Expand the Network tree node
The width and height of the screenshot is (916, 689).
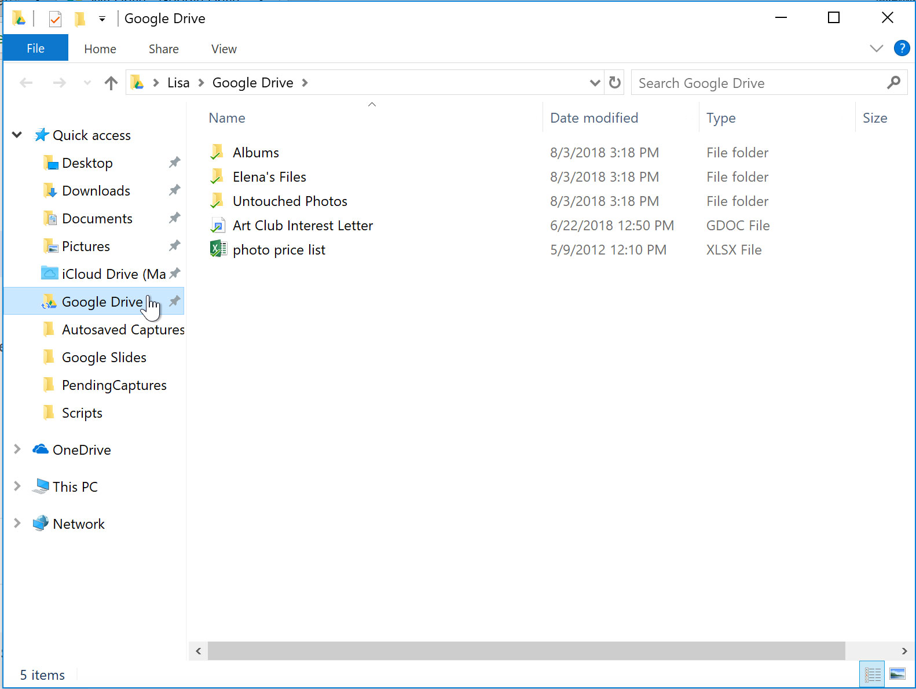click(x=17, y=524)
